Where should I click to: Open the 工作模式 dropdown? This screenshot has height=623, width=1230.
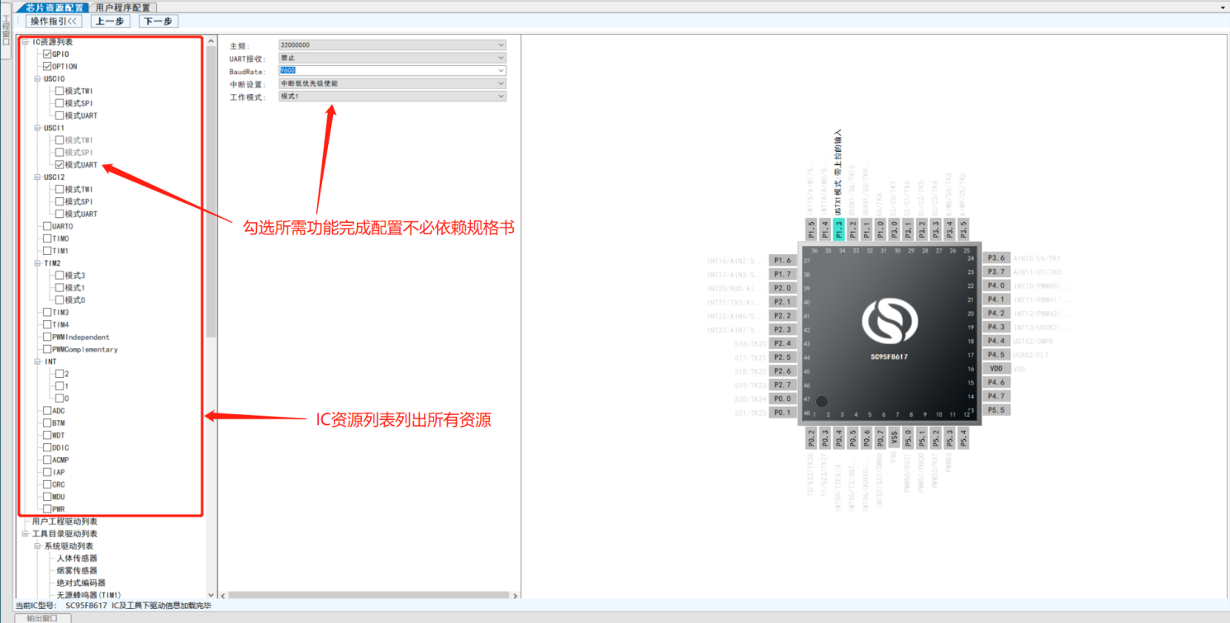tap(392, 97)
